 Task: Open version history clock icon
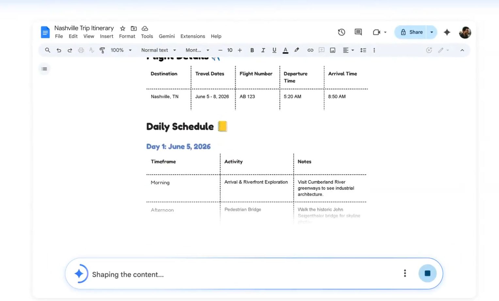pos(341,32)
